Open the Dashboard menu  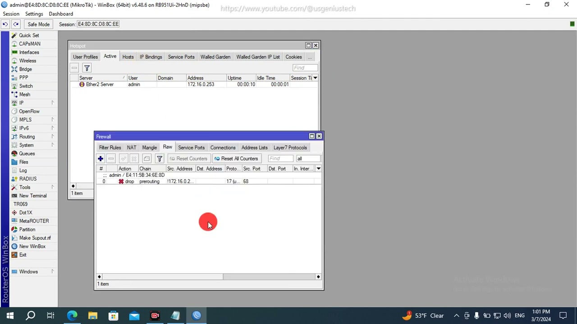(x=61, y=14)
